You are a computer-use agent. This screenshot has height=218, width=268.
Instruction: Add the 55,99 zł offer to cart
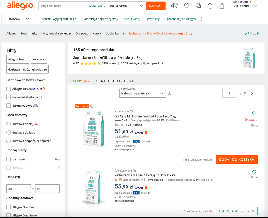[237, 211]
